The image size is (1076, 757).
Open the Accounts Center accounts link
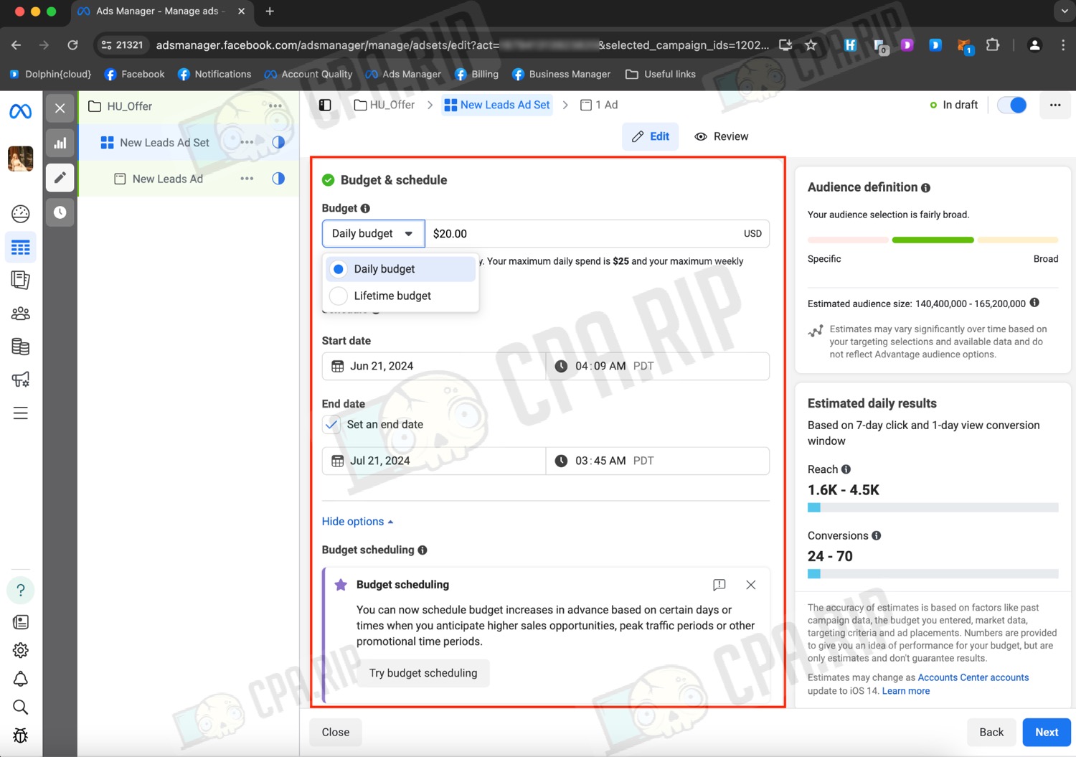(x=973, y=677)
